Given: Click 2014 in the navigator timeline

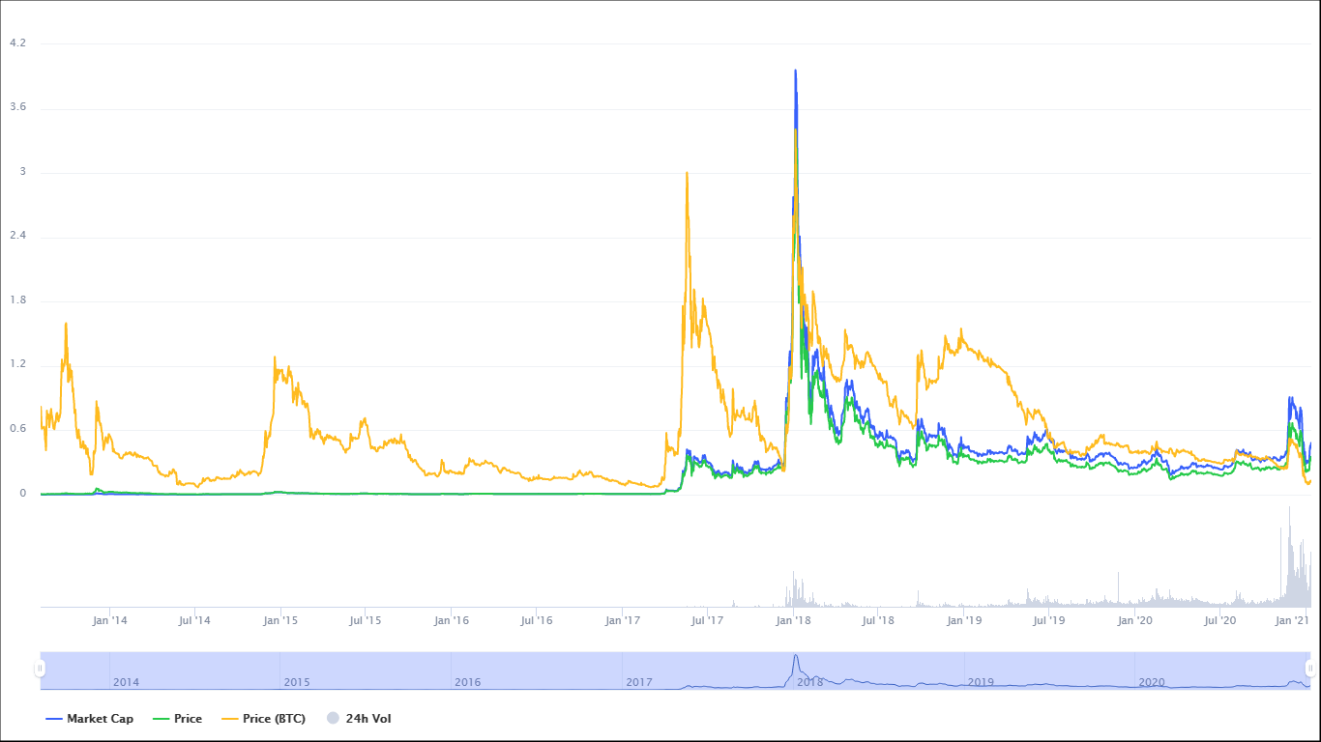Looking at the screenshot, I should tap(126, 682).
